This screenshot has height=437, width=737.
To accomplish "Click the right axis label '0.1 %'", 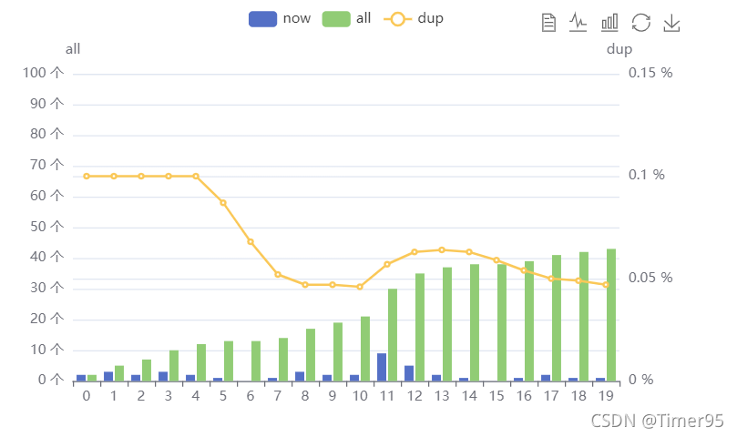I will (647, 176).
